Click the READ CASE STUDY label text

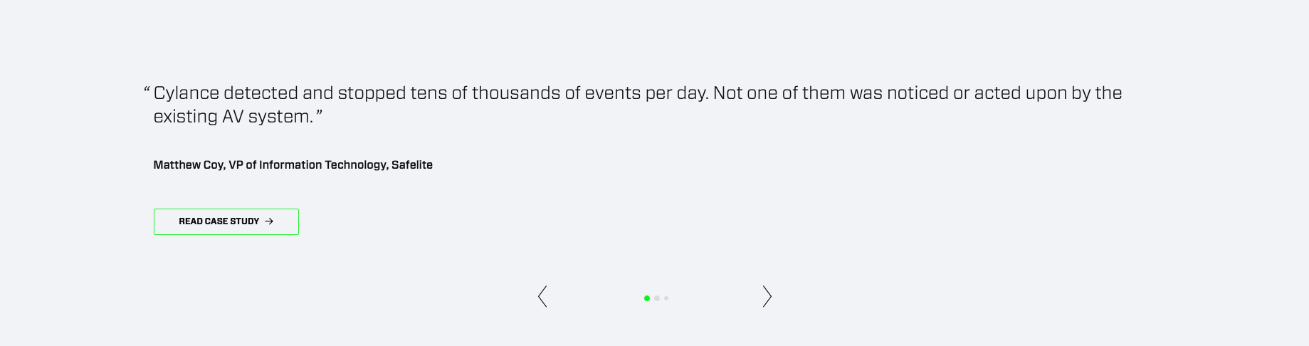coord(219,221)
